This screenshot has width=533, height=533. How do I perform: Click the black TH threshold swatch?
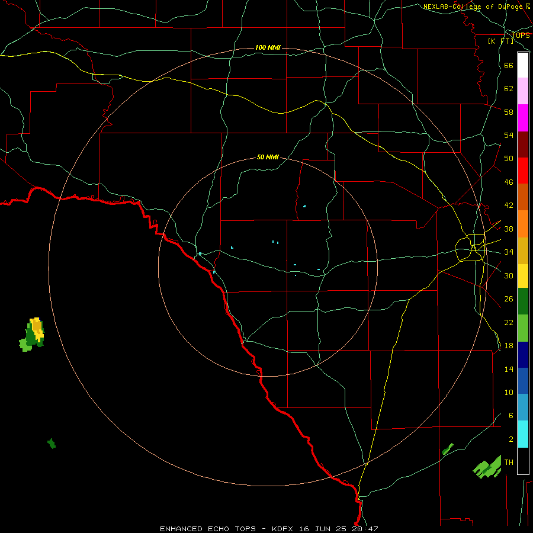pyautogui.click(x=523, y=461)
